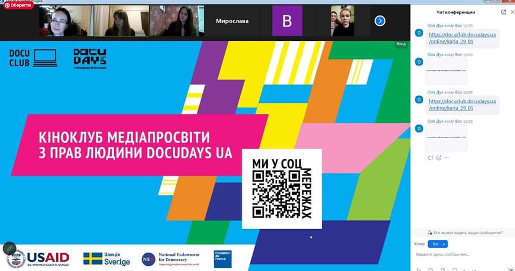Open more options for last chat message

click(447, 158)
